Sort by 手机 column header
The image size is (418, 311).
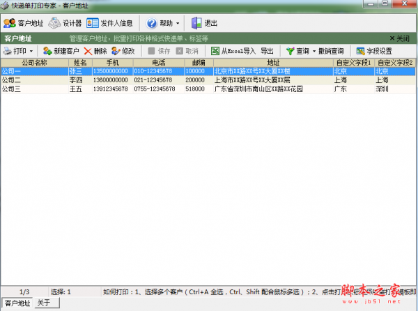tap(112, 63)
